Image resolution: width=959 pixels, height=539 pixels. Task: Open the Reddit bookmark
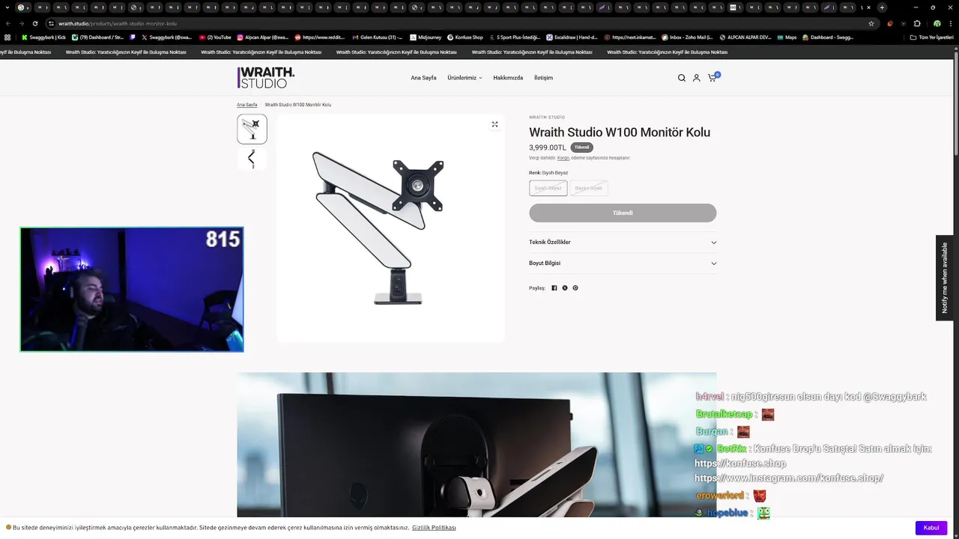click(320, 37)
